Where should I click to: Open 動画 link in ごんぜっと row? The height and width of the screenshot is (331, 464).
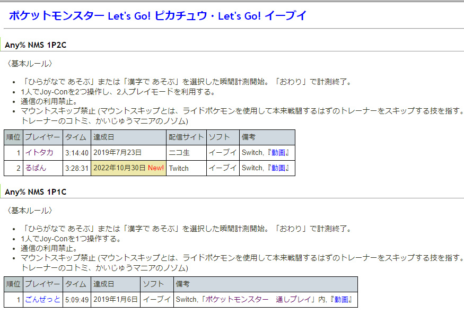click(341, 299)
